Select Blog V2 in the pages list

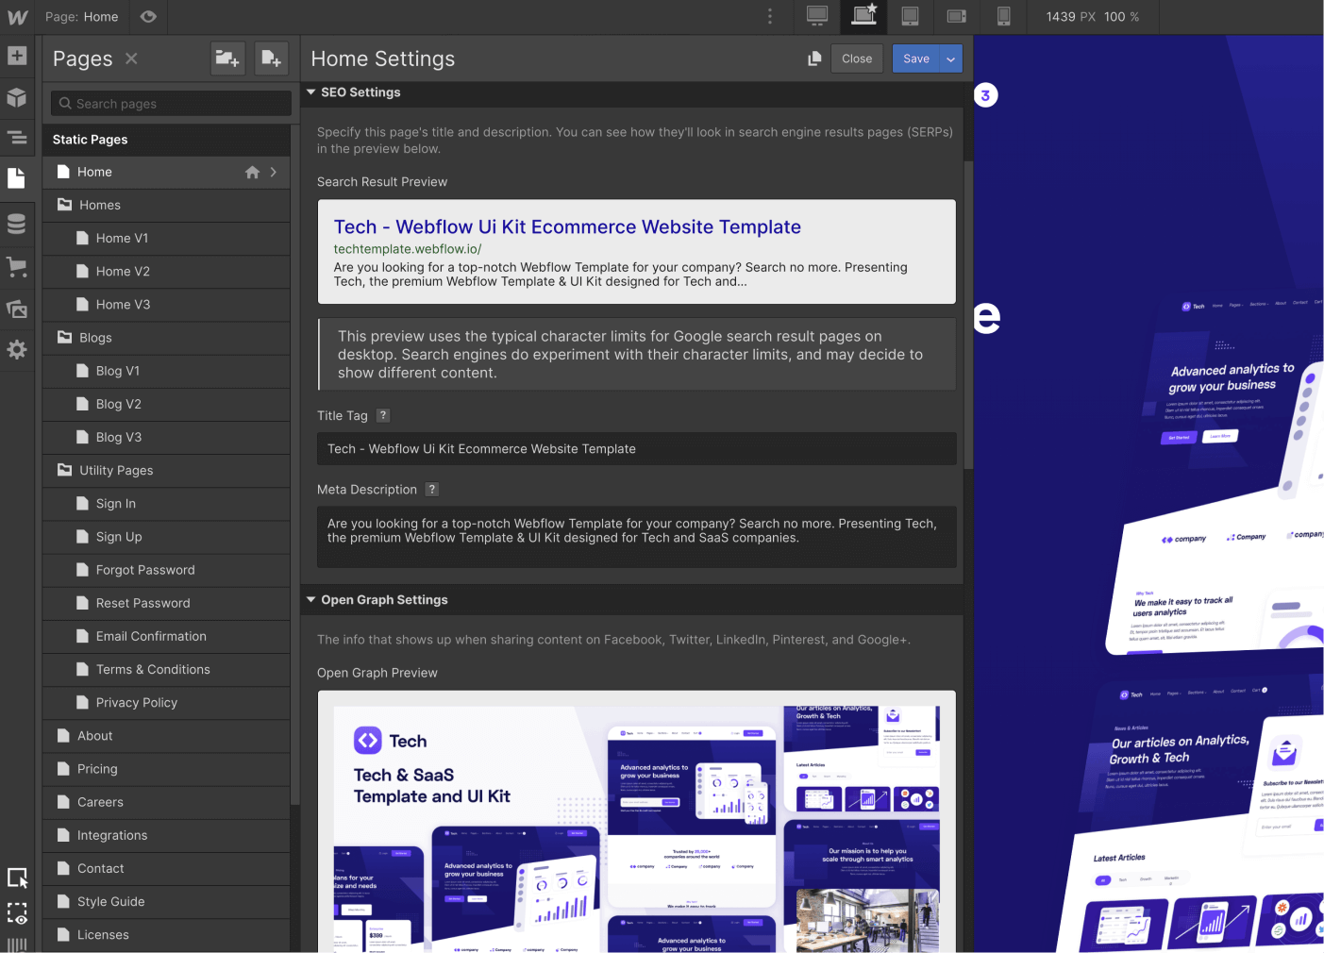pos(119,404)
